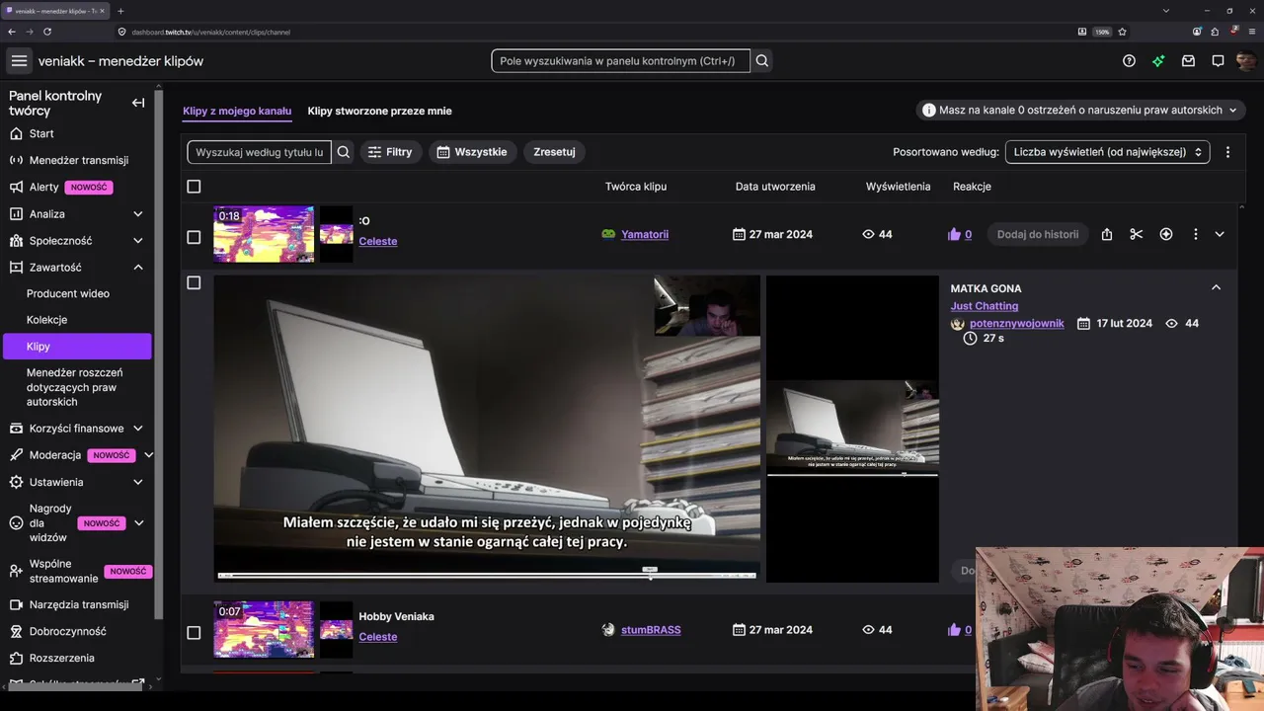Viewport: 1264px width, 711px height.
Task: Expand the Społeczność sidebar section
Action: (x=138, y=241)
